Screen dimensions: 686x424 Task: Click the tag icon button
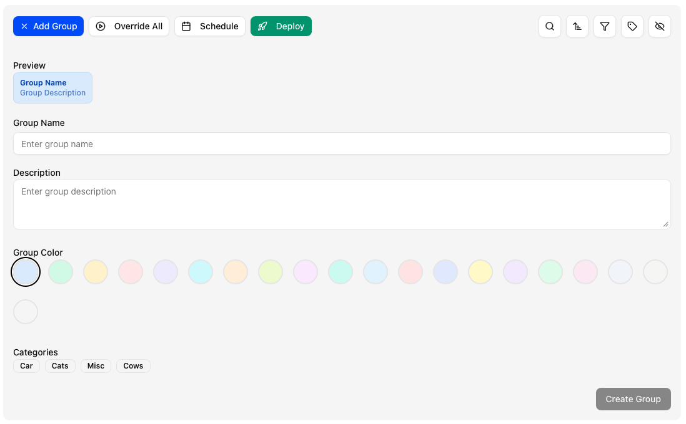click(632, 26)
